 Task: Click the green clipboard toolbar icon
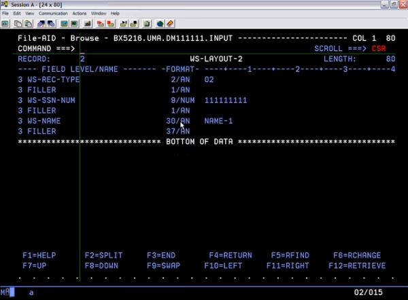coord(147,24)
